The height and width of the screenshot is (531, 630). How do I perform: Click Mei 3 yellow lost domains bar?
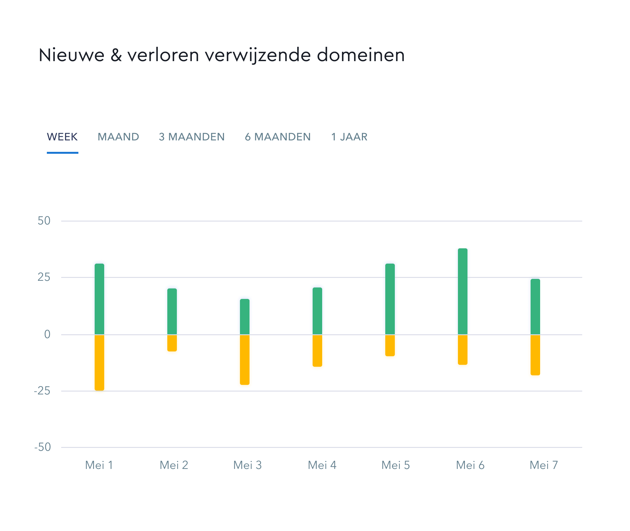point(245,360)
